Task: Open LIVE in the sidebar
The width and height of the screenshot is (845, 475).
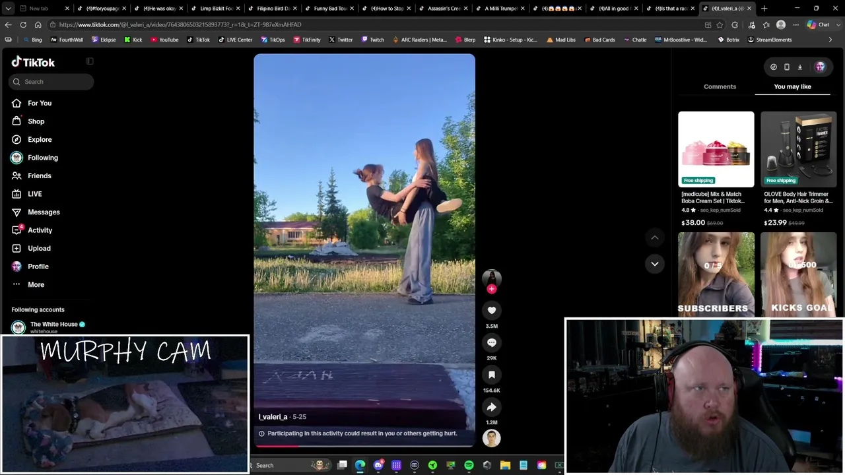Action: pyautogui.click(x=26, y=194)
